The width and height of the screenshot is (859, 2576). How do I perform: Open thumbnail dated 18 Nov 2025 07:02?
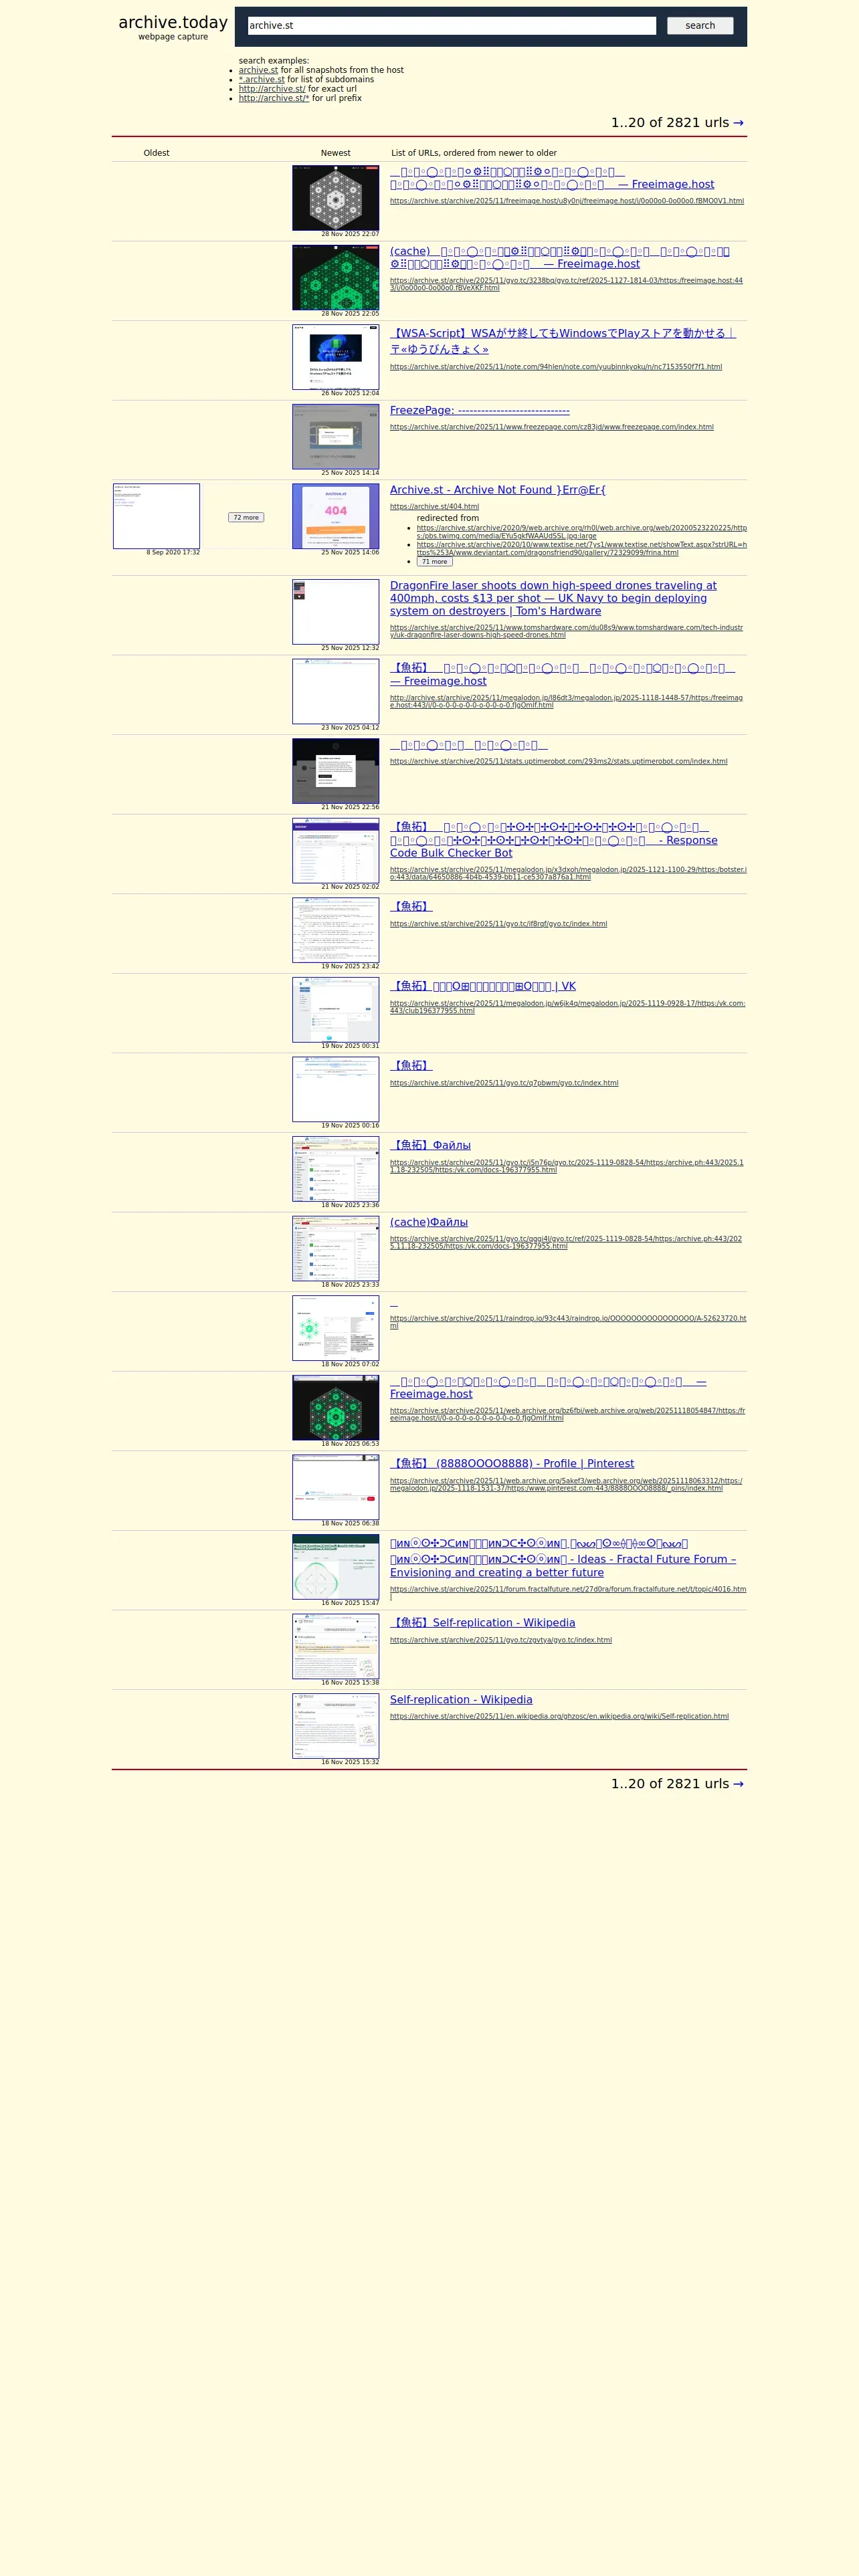(336, 1328)
